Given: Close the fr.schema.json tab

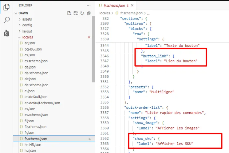Looking at the screenshot, I should 132,6.
